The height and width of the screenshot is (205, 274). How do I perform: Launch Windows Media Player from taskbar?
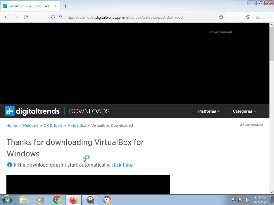[x=40, y=200]
